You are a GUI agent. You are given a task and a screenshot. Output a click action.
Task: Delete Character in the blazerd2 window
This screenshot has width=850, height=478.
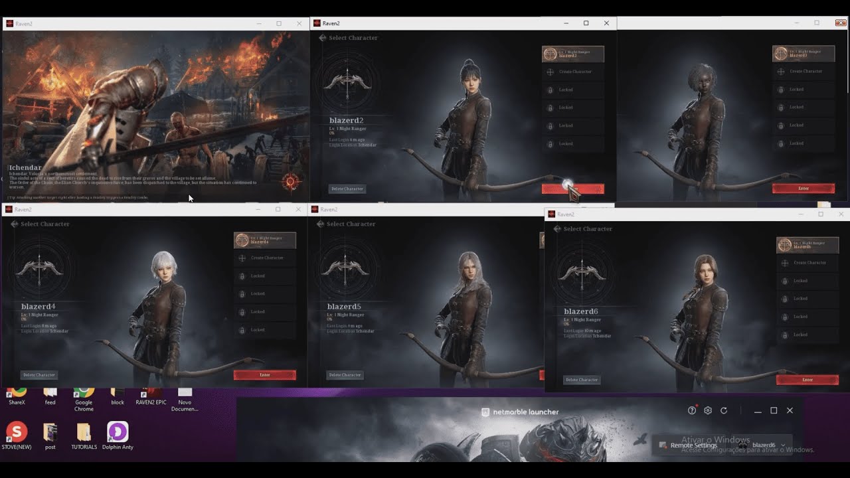347,189
